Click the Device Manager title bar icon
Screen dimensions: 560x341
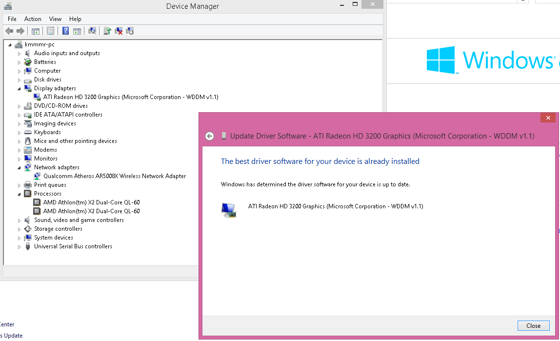point(7,6)
